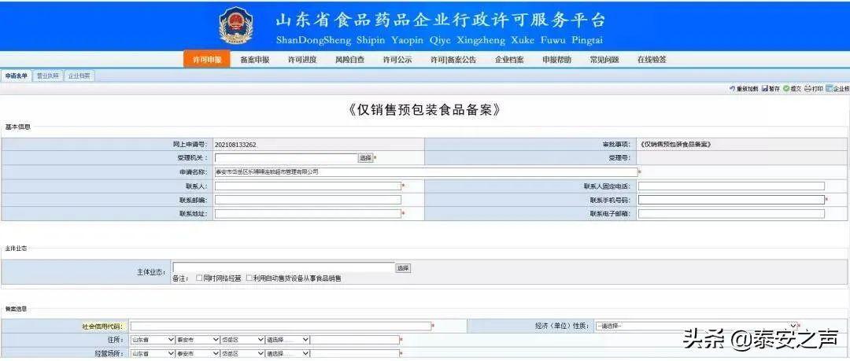The width and height of the screenshot is (850, 361).
Task: Click the 联系手机号码 input field
Action: [x=731, y=200]
